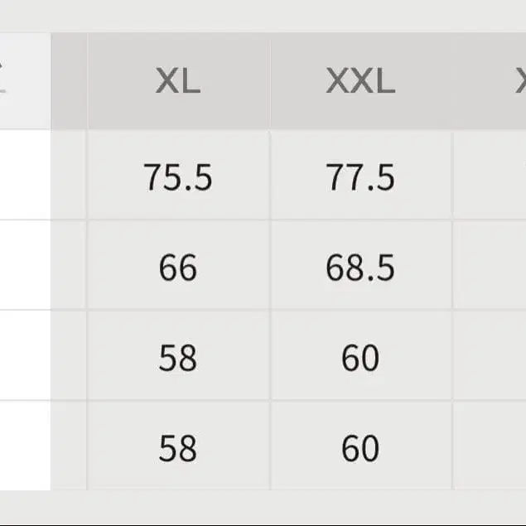Click the white label cell beside 75.5
The height and width of the screenshot is (526, 526).
coord(25,176)
